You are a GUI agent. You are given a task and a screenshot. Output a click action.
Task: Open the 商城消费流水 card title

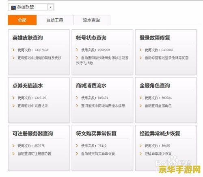(x=91, y=85)
